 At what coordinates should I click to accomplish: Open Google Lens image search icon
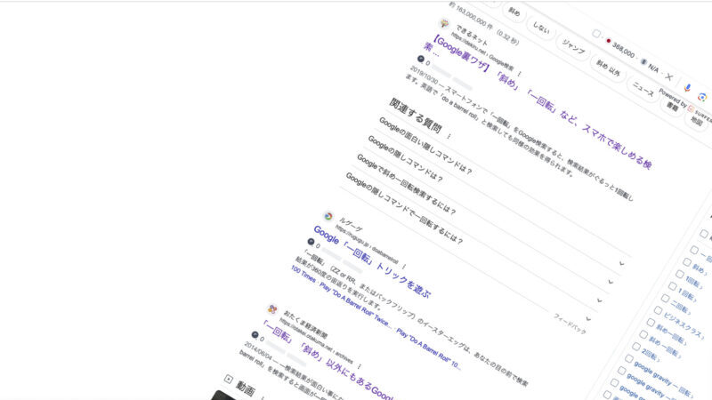click(702, 97)
